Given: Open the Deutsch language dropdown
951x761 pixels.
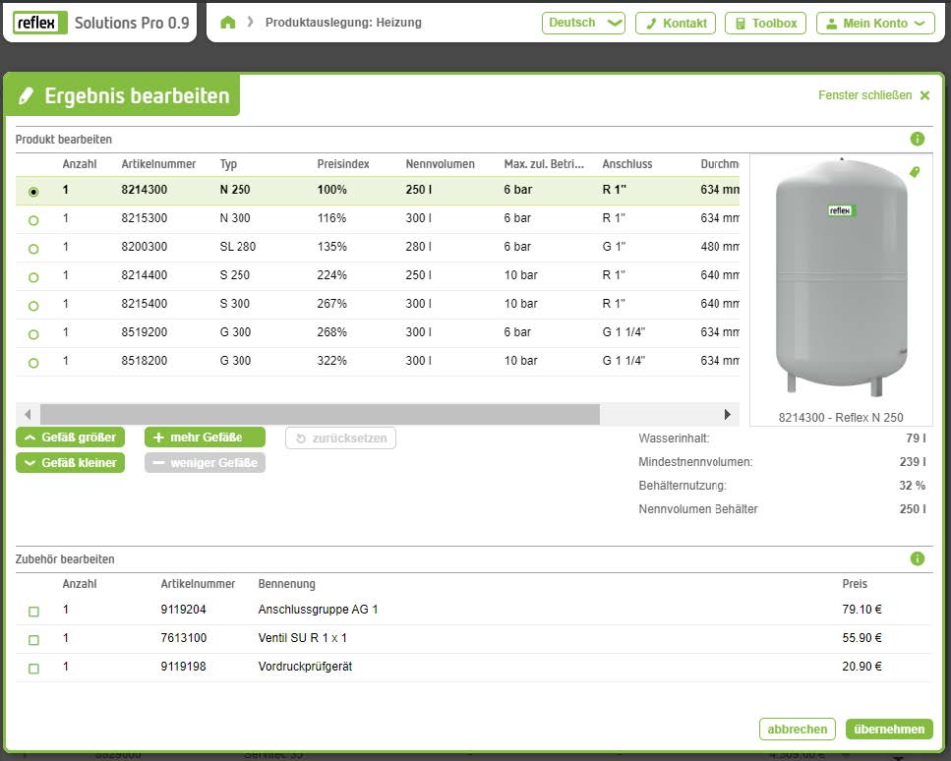Looking at the screenshot, I should (583, 23).
